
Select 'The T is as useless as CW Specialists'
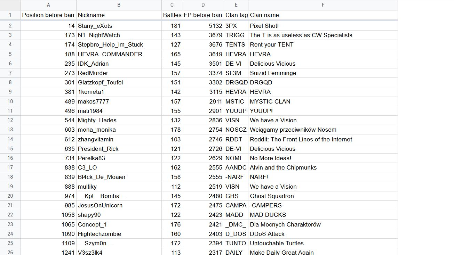pyautogui.click(x=323, y=35)
